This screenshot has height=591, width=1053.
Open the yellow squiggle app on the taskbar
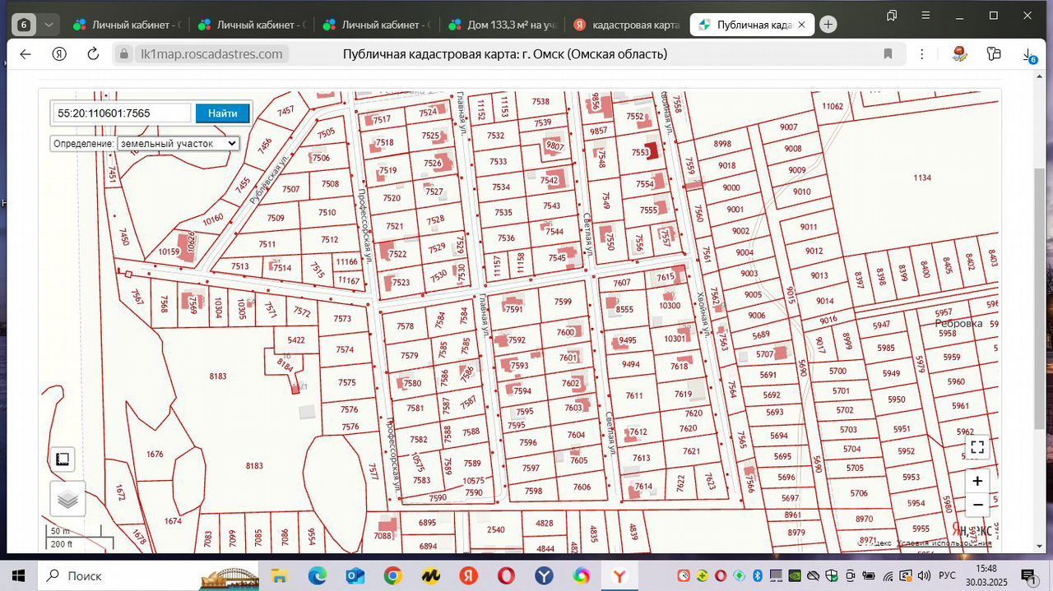[x=431, y=575]
